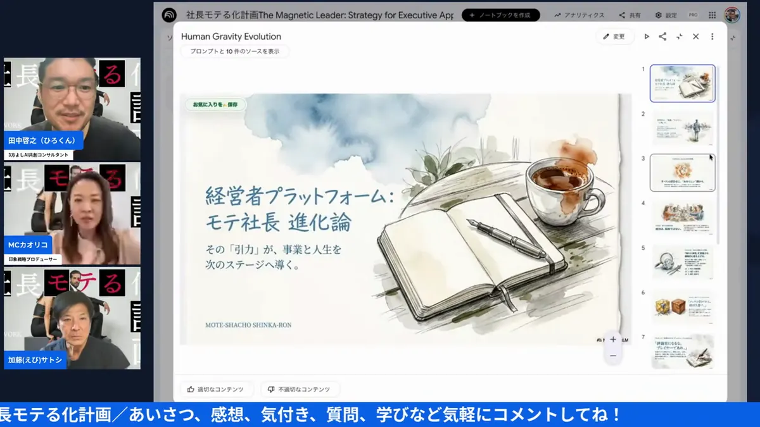Select slide 7 thumbnail
This screenshot has width=760, height=427.
tap(682, 351)
